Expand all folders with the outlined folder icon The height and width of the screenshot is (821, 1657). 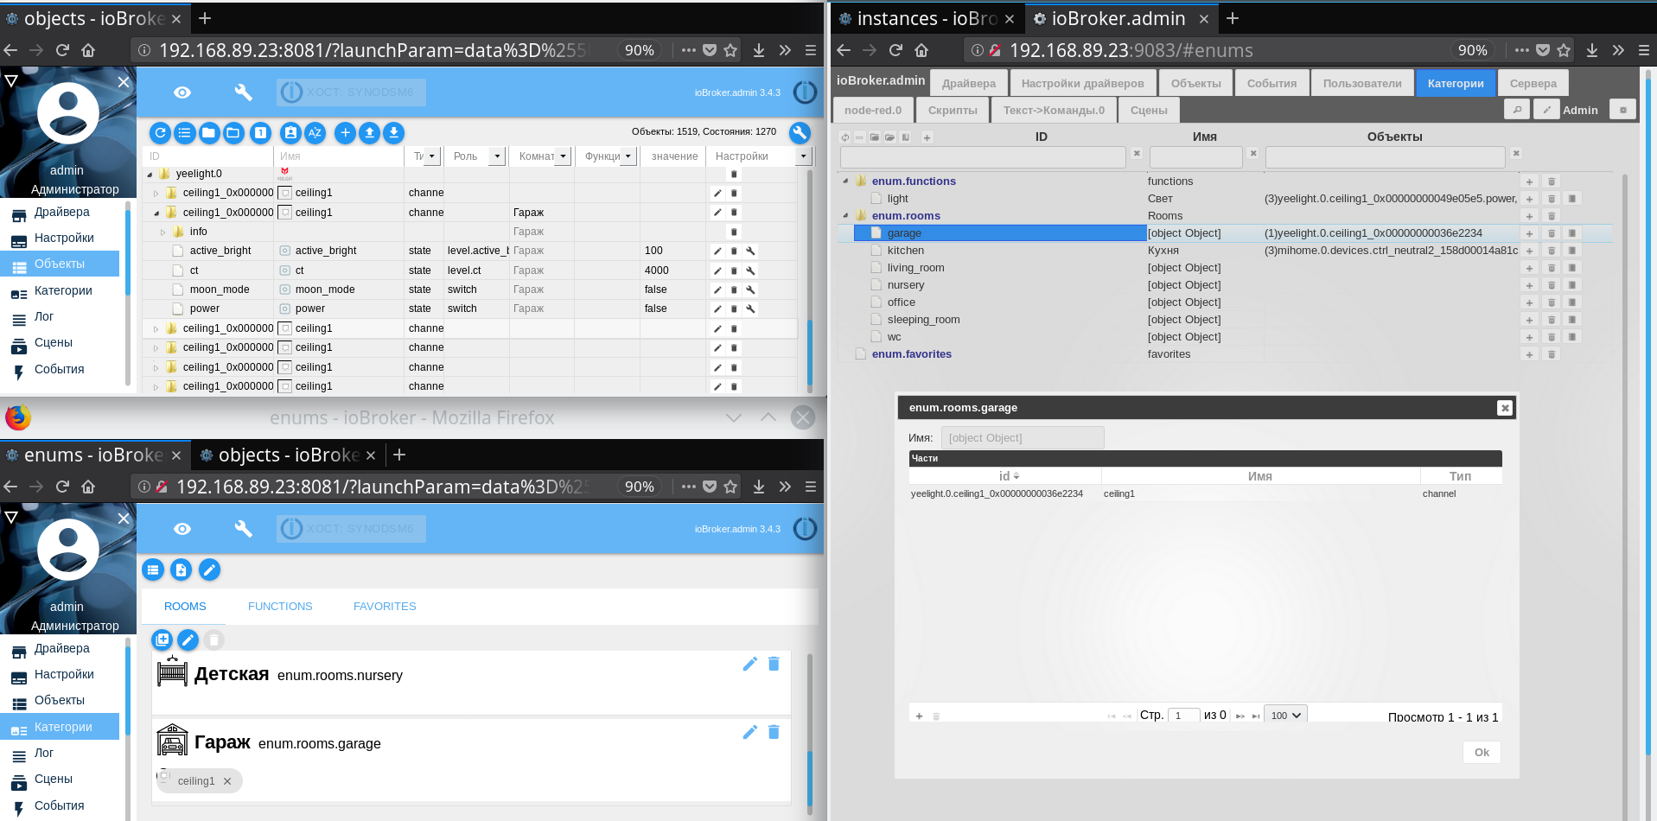click(233, 132)
